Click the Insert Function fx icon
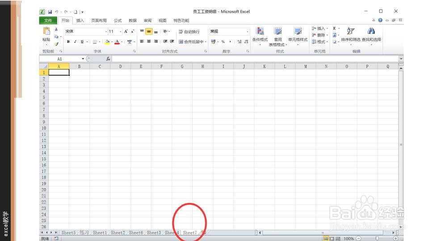This screenshot has width=429, height=241. (108, 59)
